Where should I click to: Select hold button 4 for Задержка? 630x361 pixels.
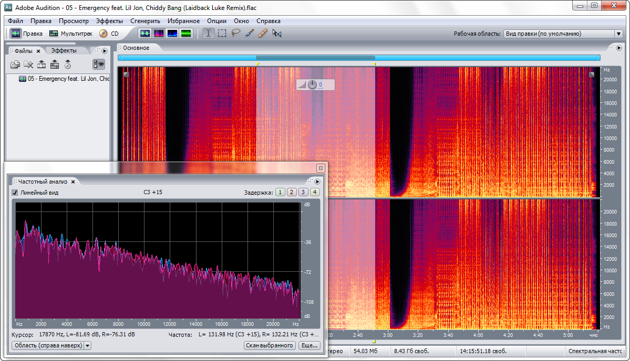pyautogui.click(x=315, y=192)
